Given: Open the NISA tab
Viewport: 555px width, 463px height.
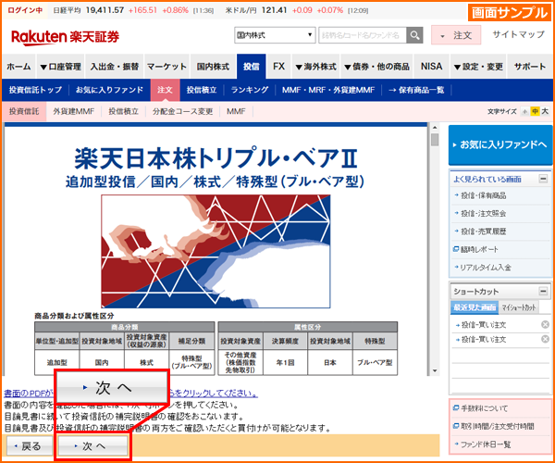Looking at the screenshot, I should click(x=431, y=67).
